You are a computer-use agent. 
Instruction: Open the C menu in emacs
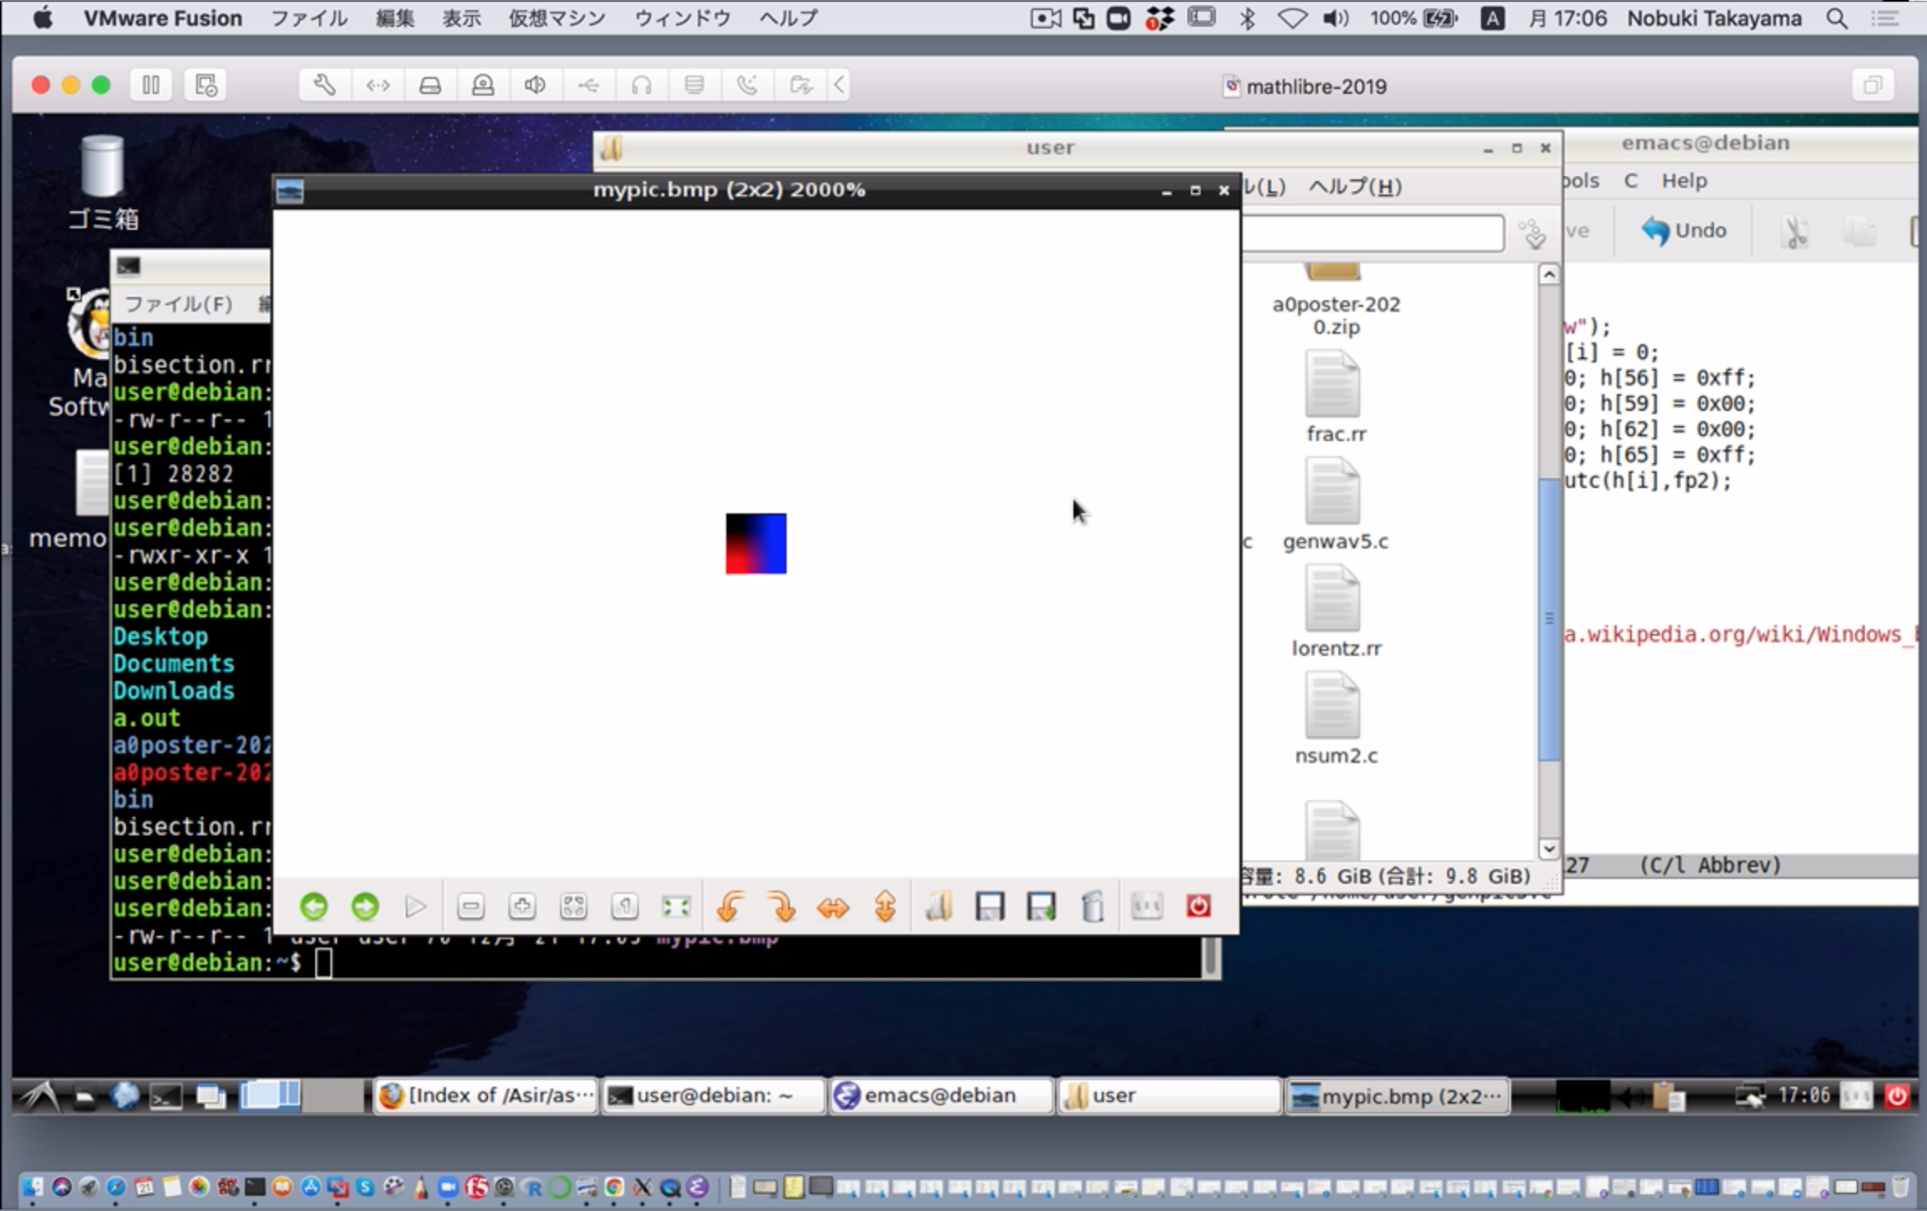click(x=1630, y=180)
